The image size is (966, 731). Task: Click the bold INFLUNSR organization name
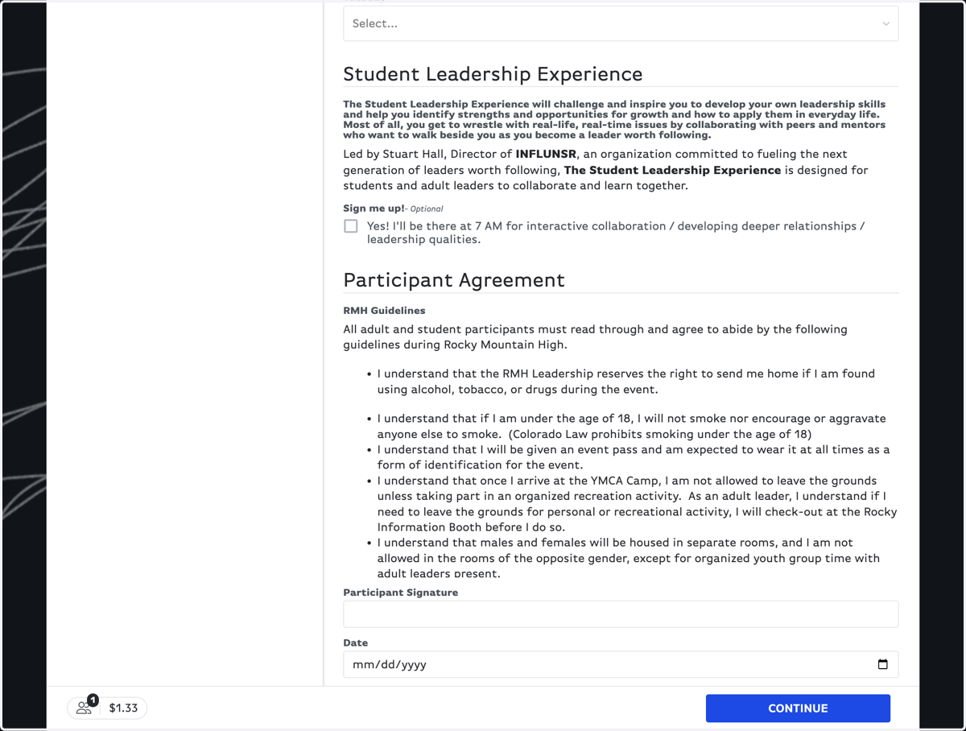coord(546,154)
